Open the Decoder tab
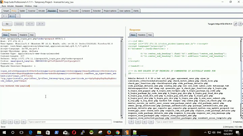243x136 pixels. (x=75, y=11)
